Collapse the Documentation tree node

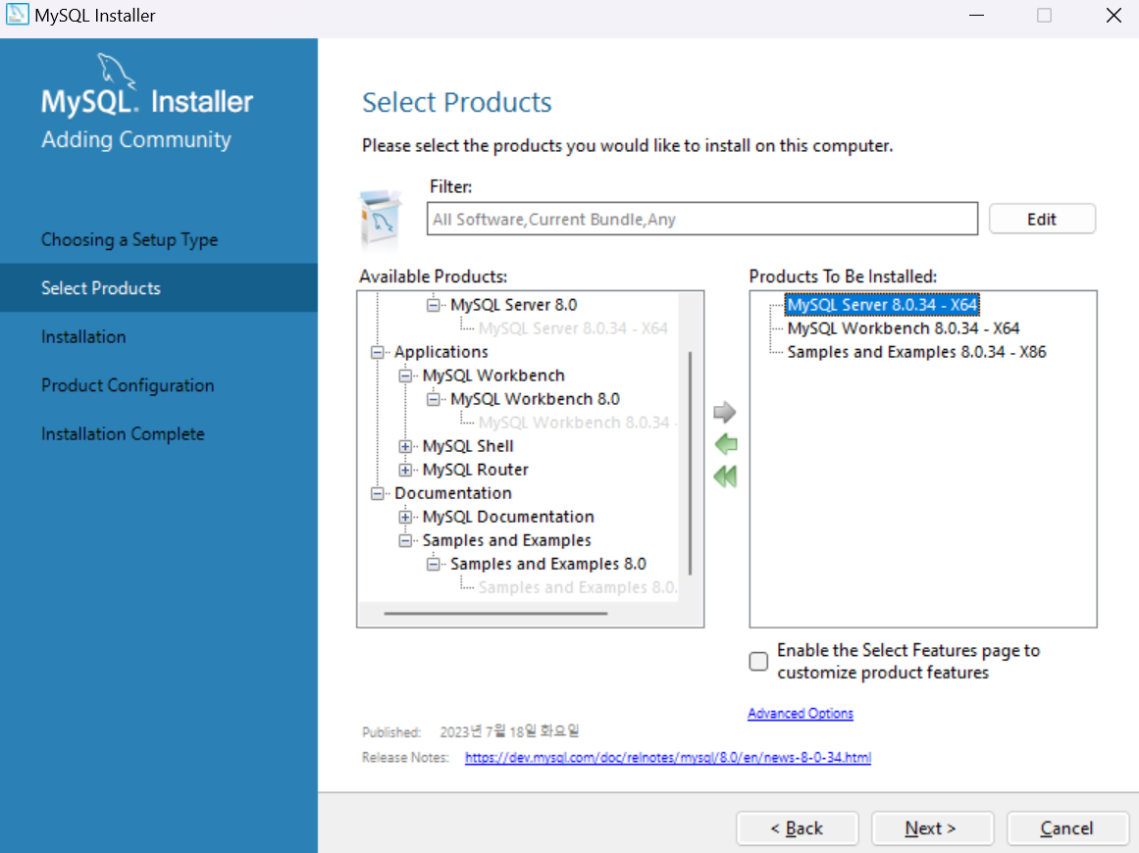pos(377,493)
